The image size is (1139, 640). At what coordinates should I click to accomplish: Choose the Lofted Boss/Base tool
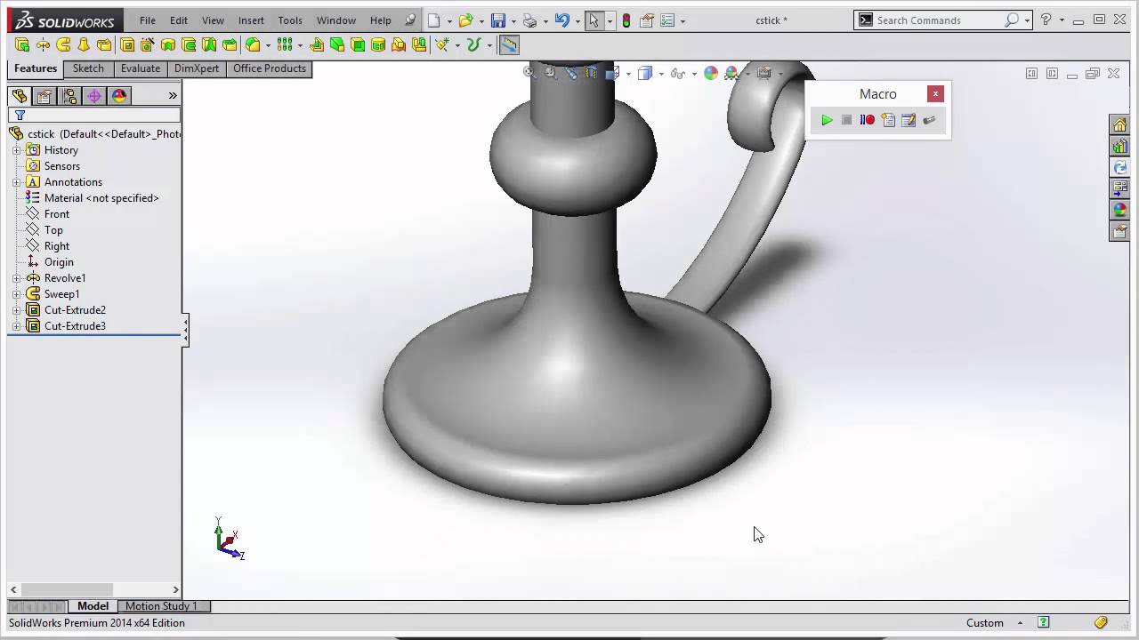pyautogui.click(x=84, y=44)
